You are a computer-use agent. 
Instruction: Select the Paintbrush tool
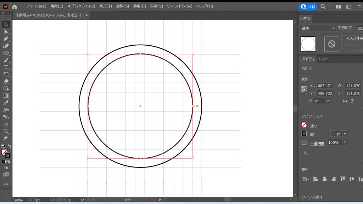point(6,60)
